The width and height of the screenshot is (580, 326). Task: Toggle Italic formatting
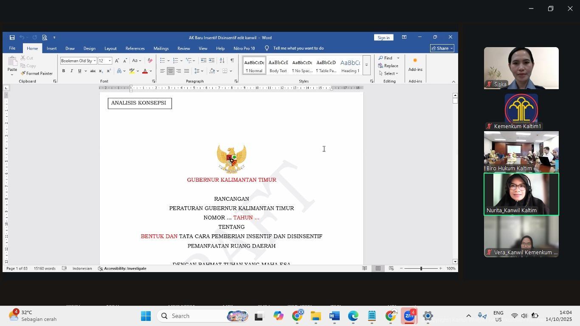(x=71, y=71)
